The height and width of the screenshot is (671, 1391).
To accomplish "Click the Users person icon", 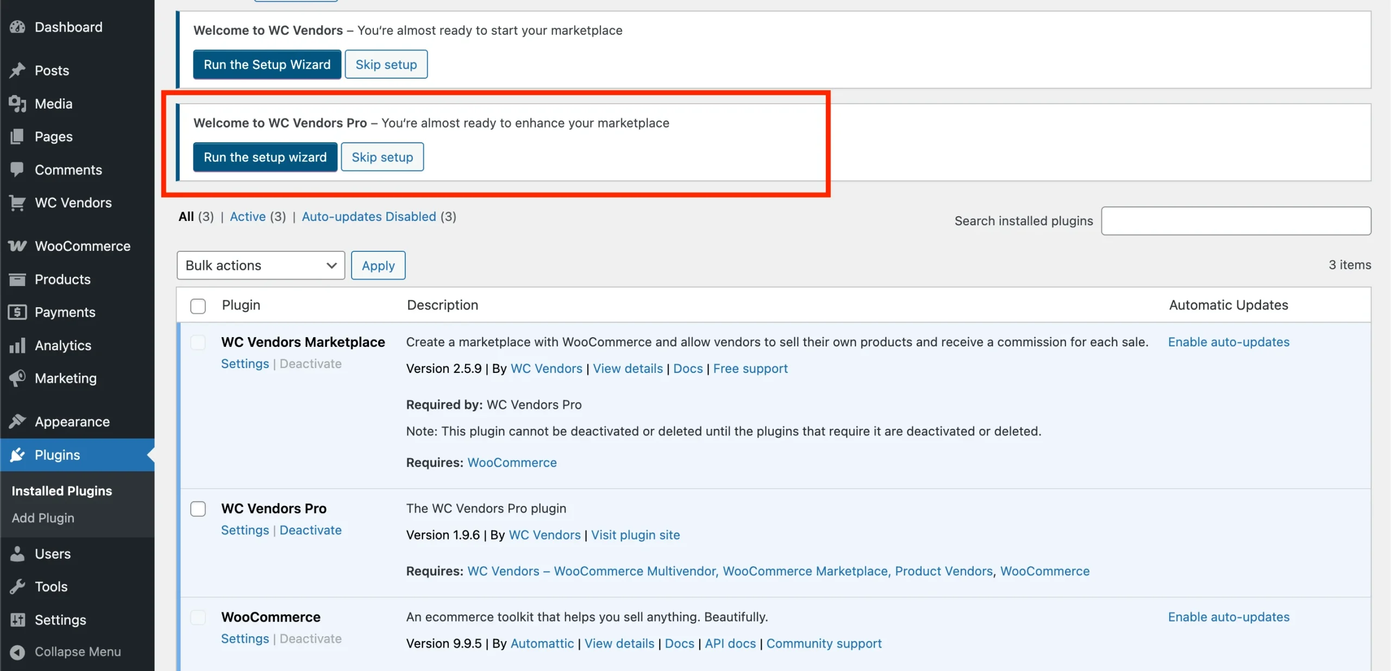I will click(17, 554).
